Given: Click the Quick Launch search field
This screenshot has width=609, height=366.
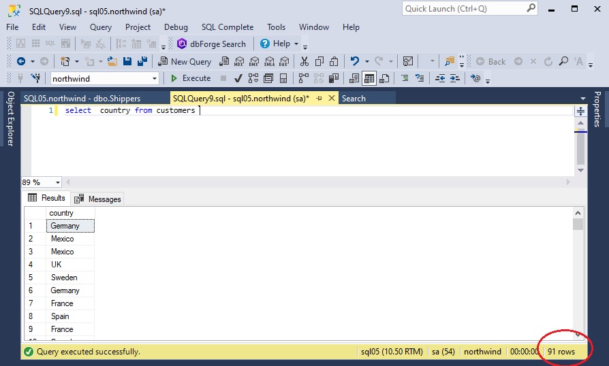Looking at the screenshot, I should 469,9.
